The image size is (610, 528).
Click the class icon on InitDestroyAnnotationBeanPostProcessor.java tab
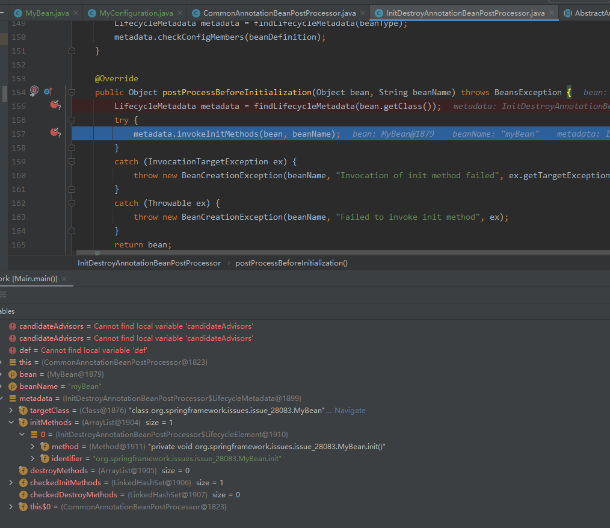[378, 13]
